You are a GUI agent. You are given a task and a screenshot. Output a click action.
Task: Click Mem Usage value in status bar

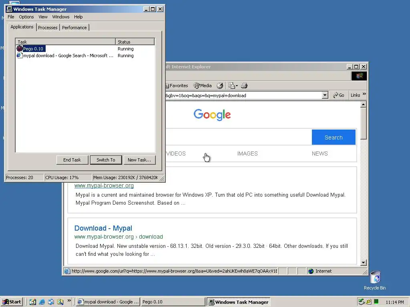[x=126, y=177]
